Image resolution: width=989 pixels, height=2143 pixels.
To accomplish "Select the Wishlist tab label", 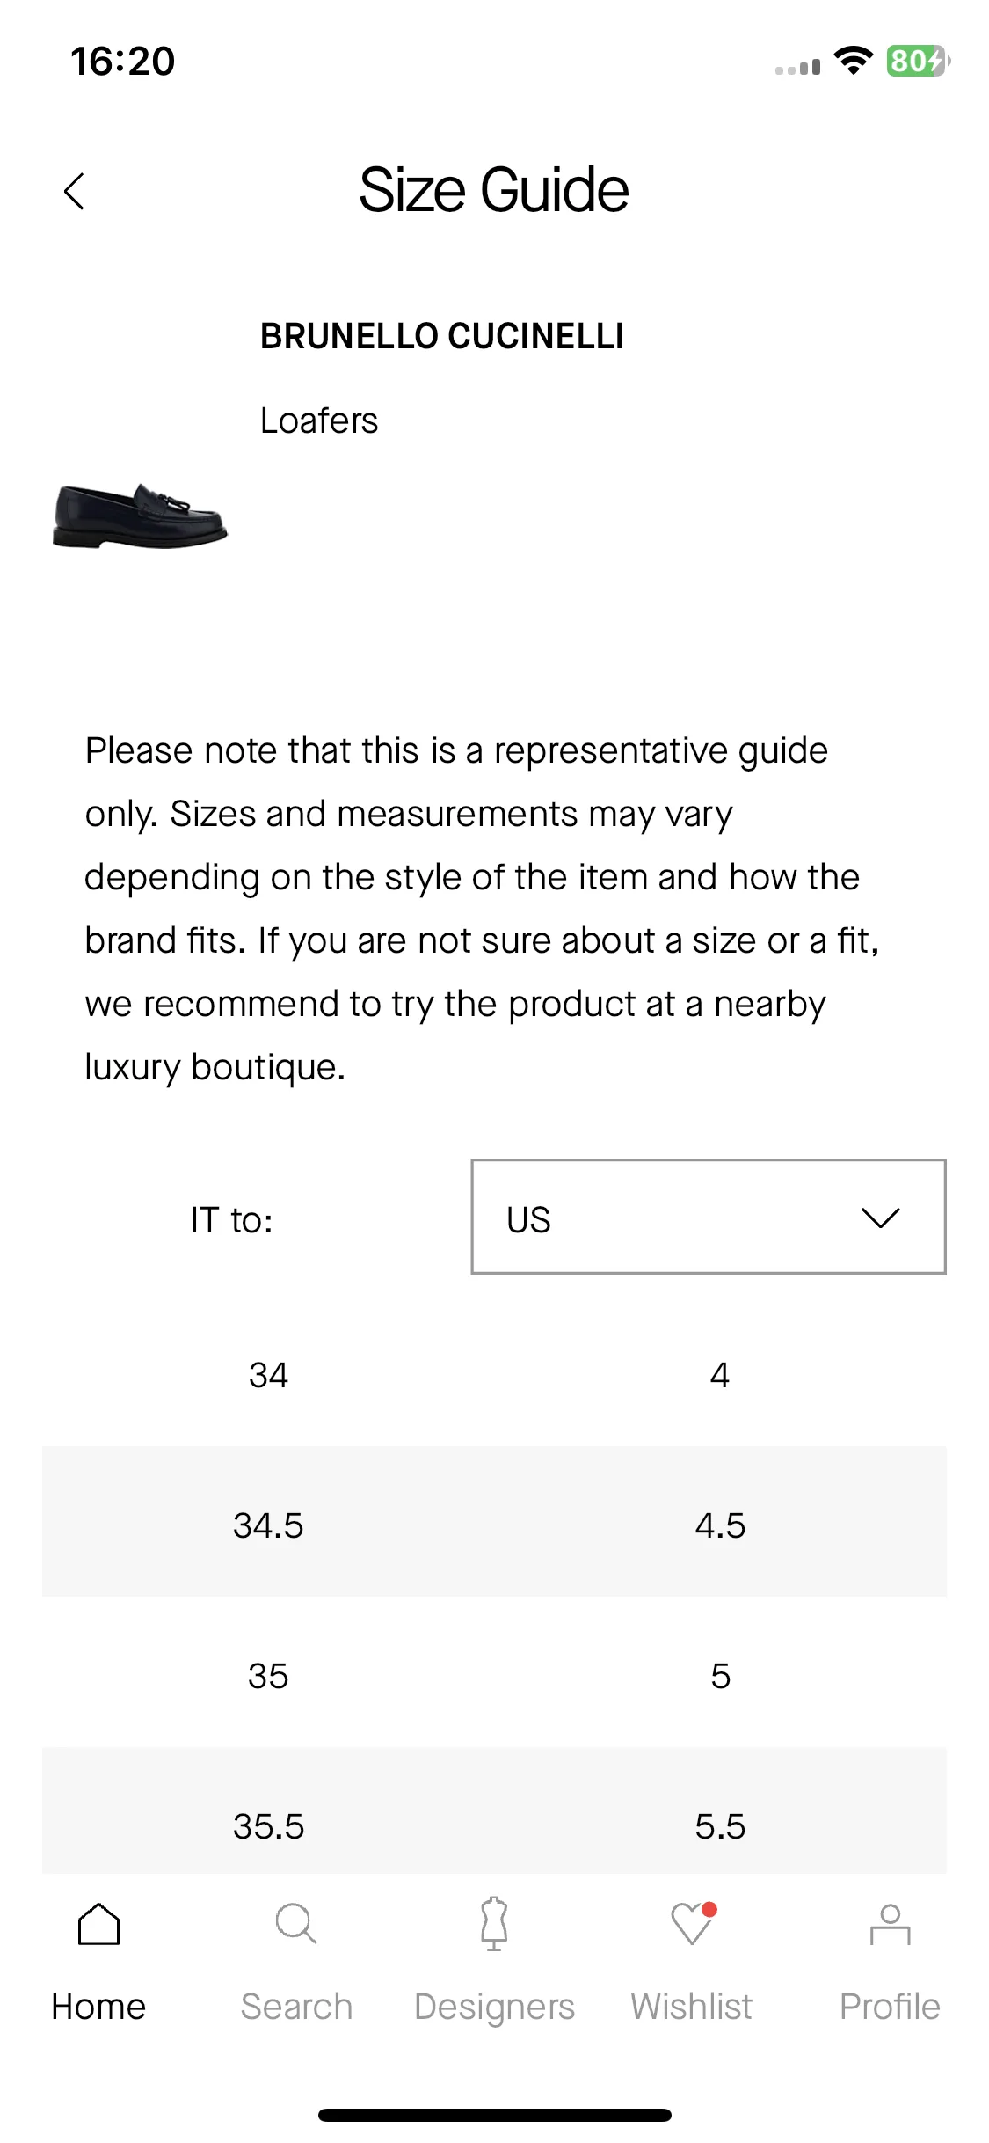I will pyautogui.click(x=692, y=2007).
